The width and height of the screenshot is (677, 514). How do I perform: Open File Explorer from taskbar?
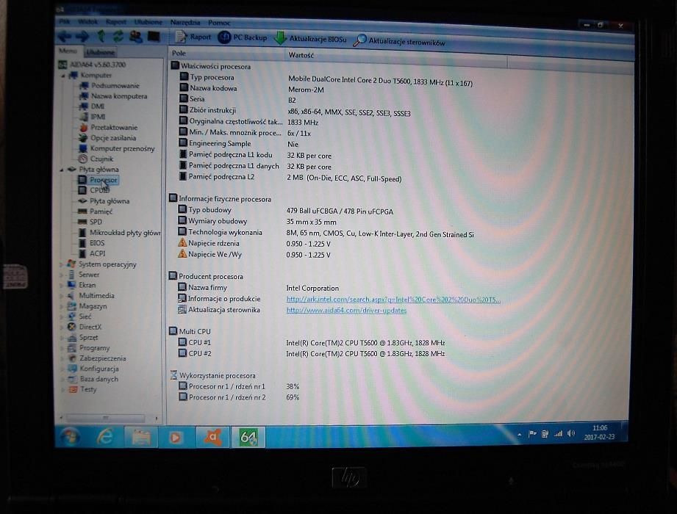(x=140, y=437)
